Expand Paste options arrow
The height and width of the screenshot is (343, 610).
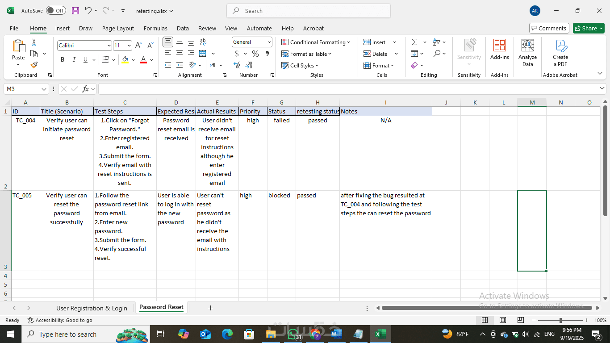pos(18,65)
